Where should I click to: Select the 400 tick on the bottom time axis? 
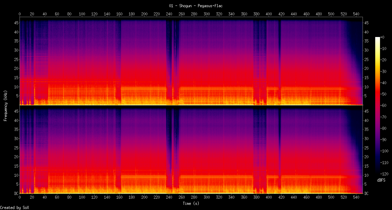click(269, 198)
